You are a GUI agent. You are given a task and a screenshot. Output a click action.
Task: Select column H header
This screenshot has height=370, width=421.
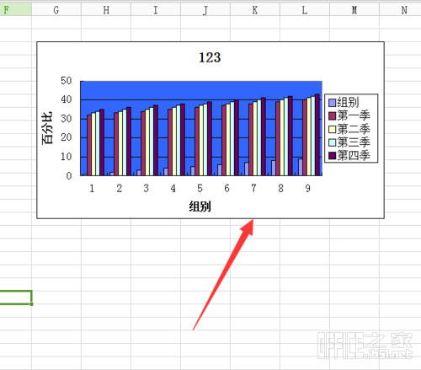[106, 10]
